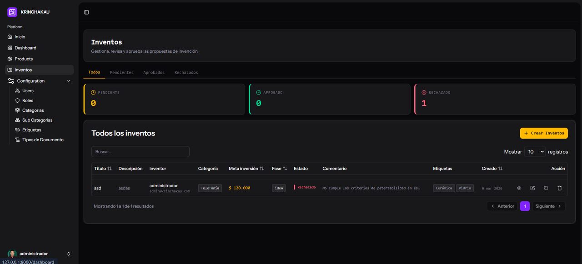Click the clock icon on Pendiente card

point(93,92)
